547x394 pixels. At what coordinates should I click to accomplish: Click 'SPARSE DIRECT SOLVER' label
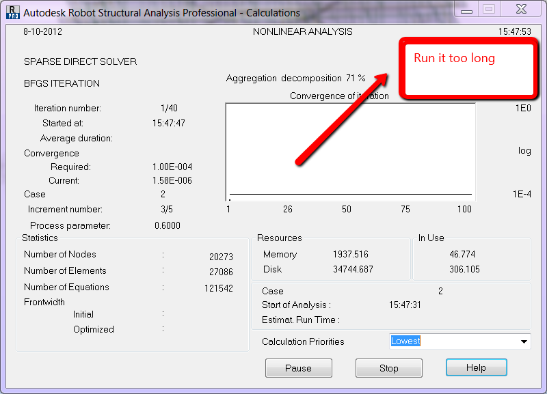(x=80, y=61)
